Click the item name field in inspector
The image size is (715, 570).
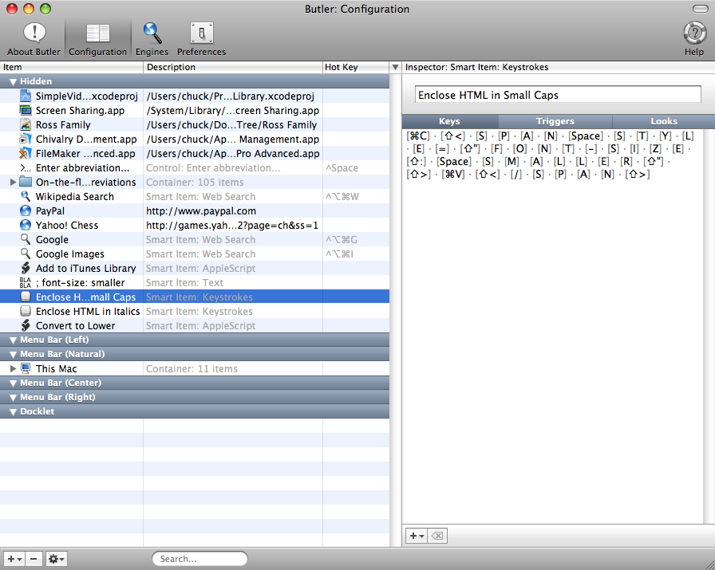(x=558, y=95)
